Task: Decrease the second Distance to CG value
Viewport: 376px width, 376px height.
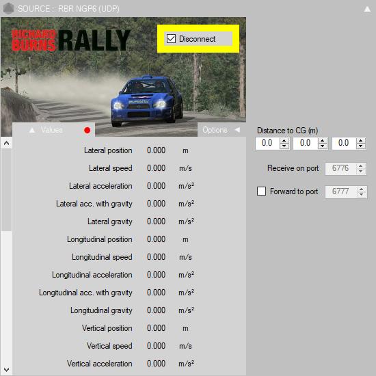Action: [323, 146]
